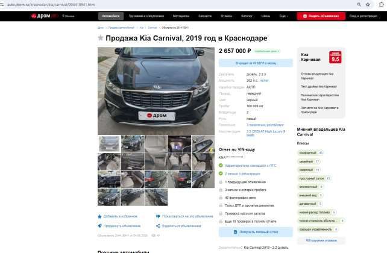The image size is (387, 253).
Task: Click the red 9.5 rating badge
Action: pyautogui.click(x=335, y=57)
